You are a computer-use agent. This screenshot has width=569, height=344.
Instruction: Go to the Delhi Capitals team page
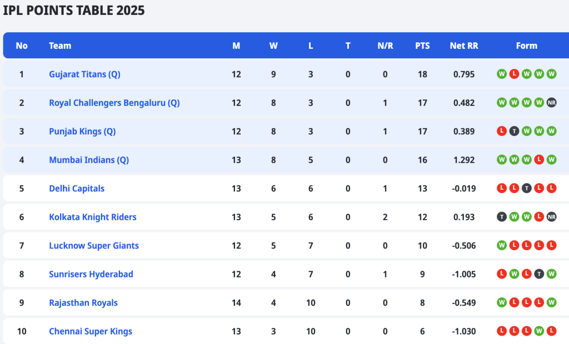pos(77,189)
